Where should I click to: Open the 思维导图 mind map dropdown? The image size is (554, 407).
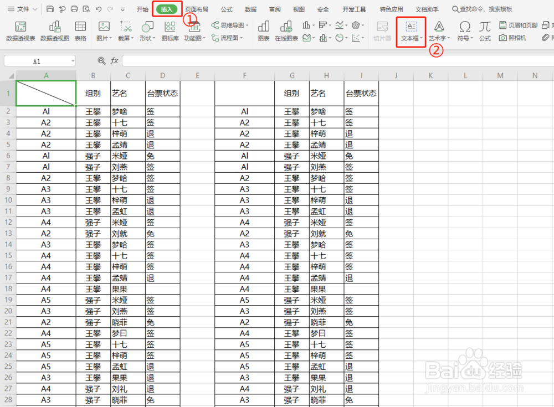230,25
